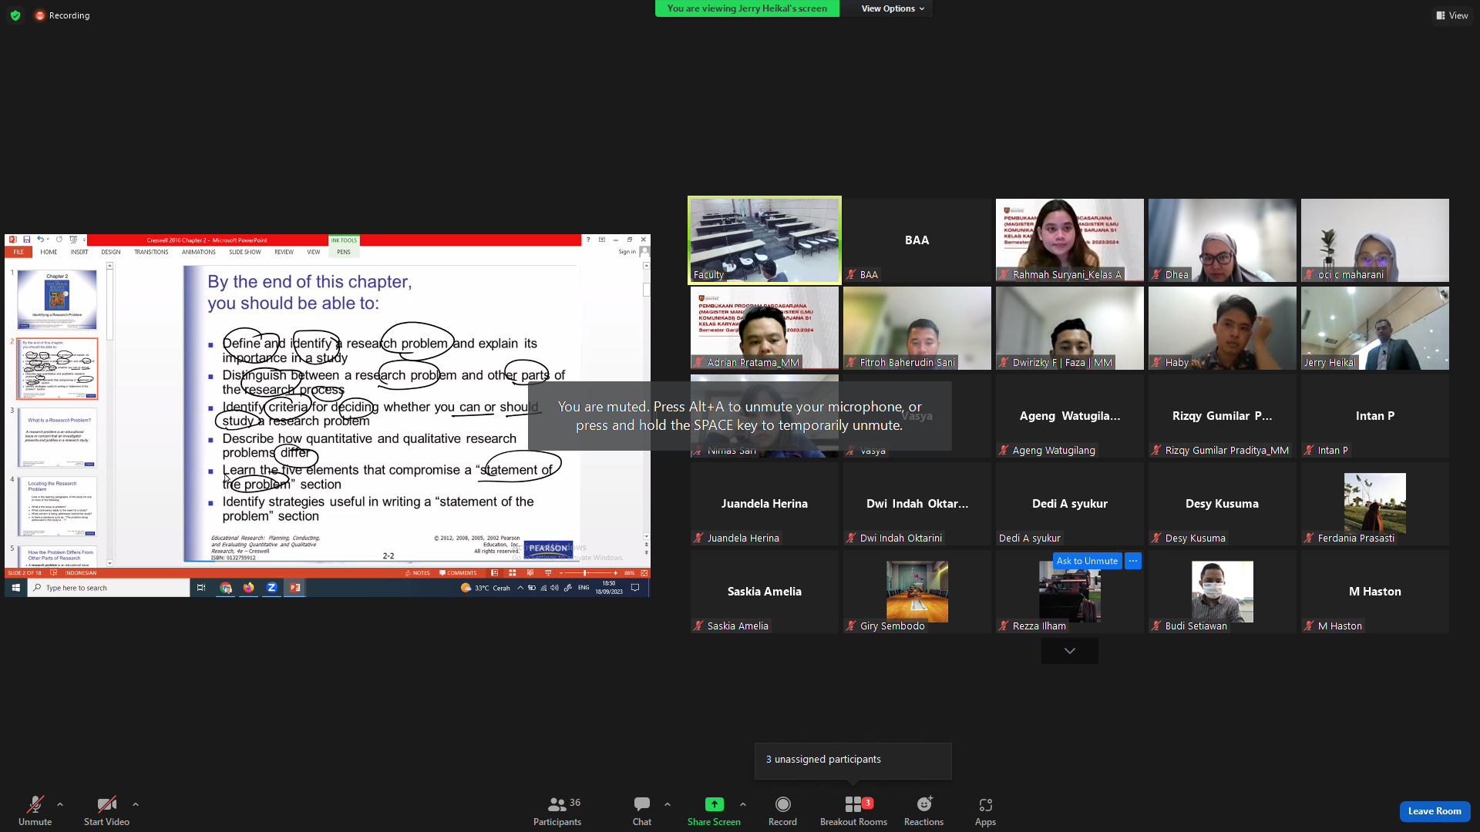1480x832 pixels.
Task: Click Redo in PowerPoint quick access toolbar
Action: pyautogui.click(x=59, y=240)
